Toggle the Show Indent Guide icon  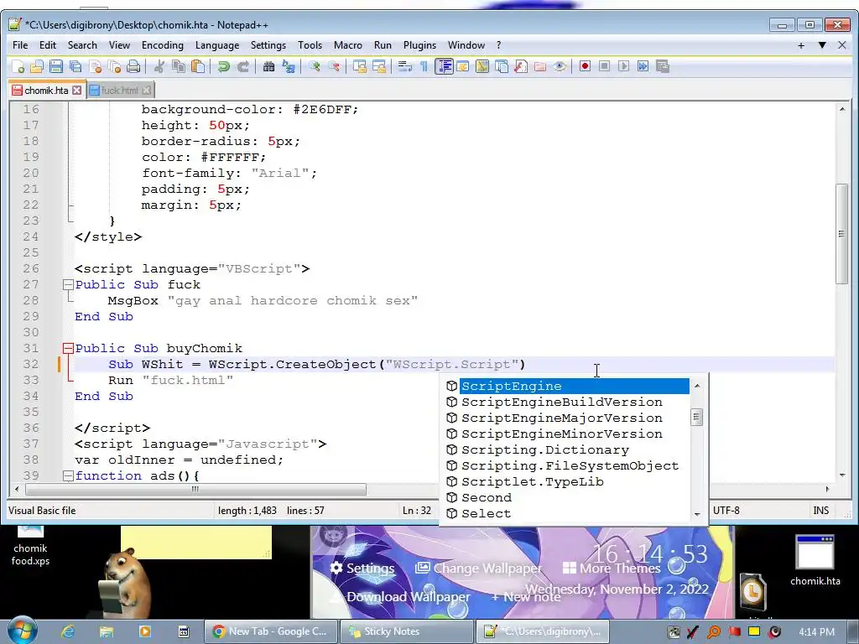click(444, 67)
